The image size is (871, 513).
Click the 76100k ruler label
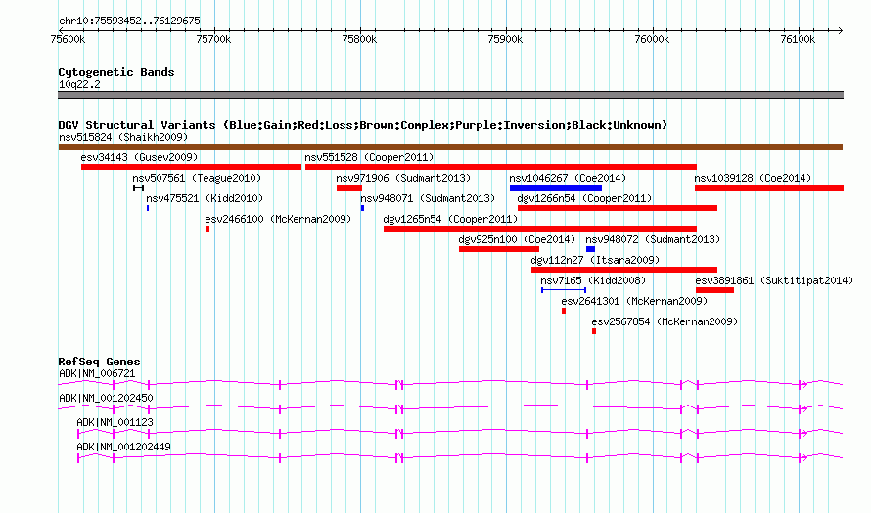pyautogui.click(x=798, y=39)
